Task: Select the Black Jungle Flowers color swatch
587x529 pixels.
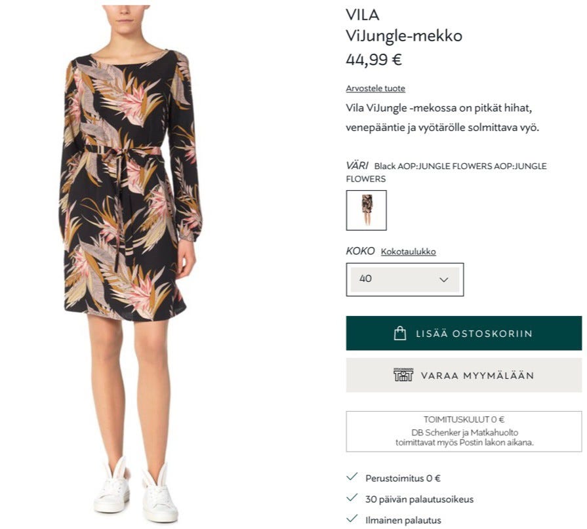Action: coord(367,210)
